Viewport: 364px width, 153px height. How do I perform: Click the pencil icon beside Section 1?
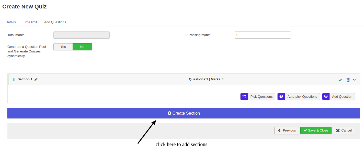(x=36, y=79)
